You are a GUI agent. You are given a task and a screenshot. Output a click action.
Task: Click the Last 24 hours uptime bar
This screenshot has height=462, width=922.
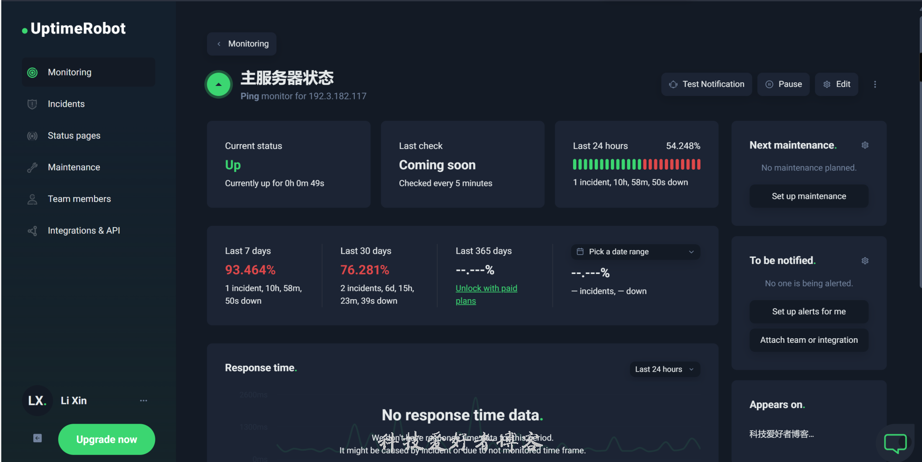click(x=636, y=165)
